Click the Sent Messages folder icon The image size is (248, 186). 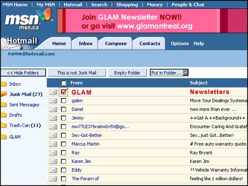4,104
